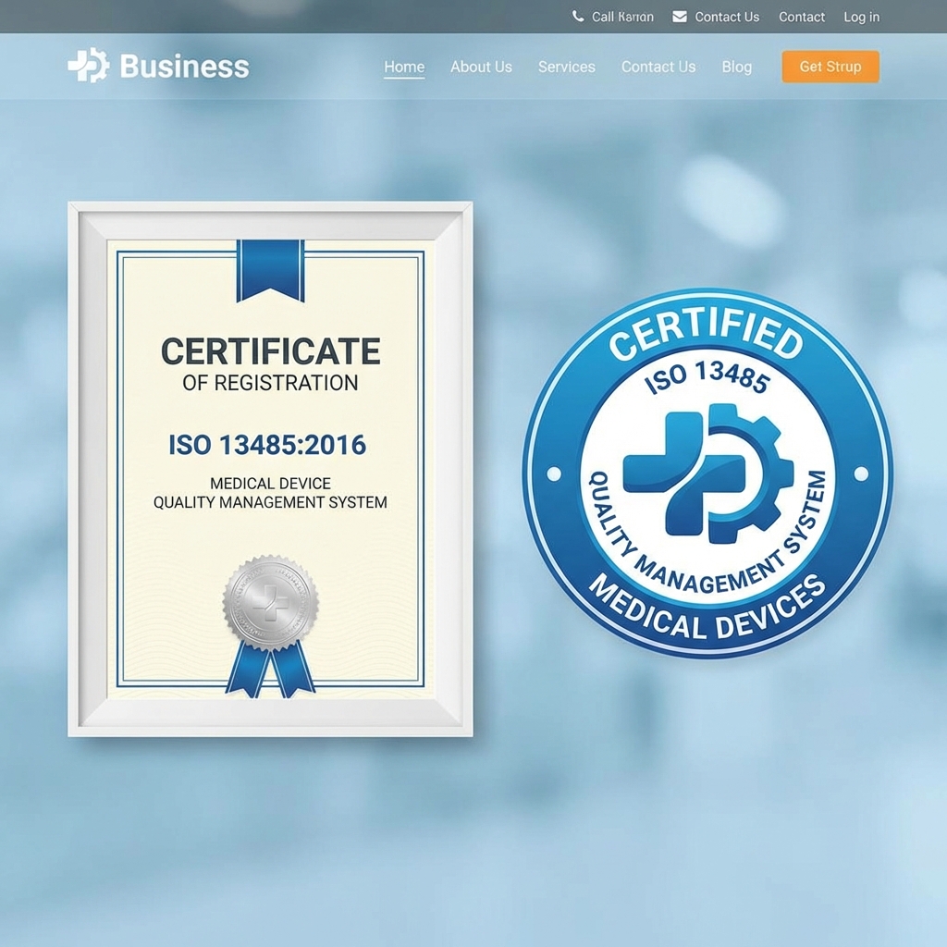Click the CERTIFIED text on the badge

pos(706,333)
